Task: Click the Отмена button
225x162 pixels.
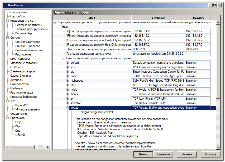Action: pos(187,154)
